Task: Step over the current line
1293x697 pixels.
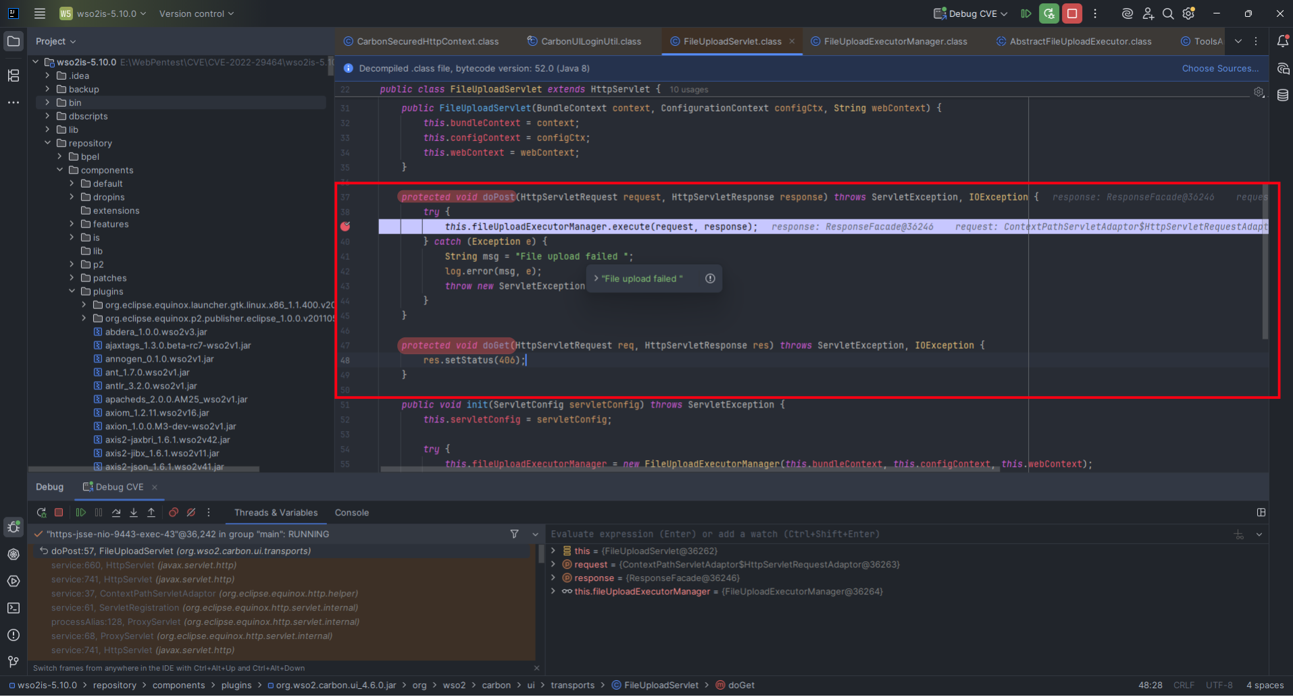Action: click(x=116, y=512)
